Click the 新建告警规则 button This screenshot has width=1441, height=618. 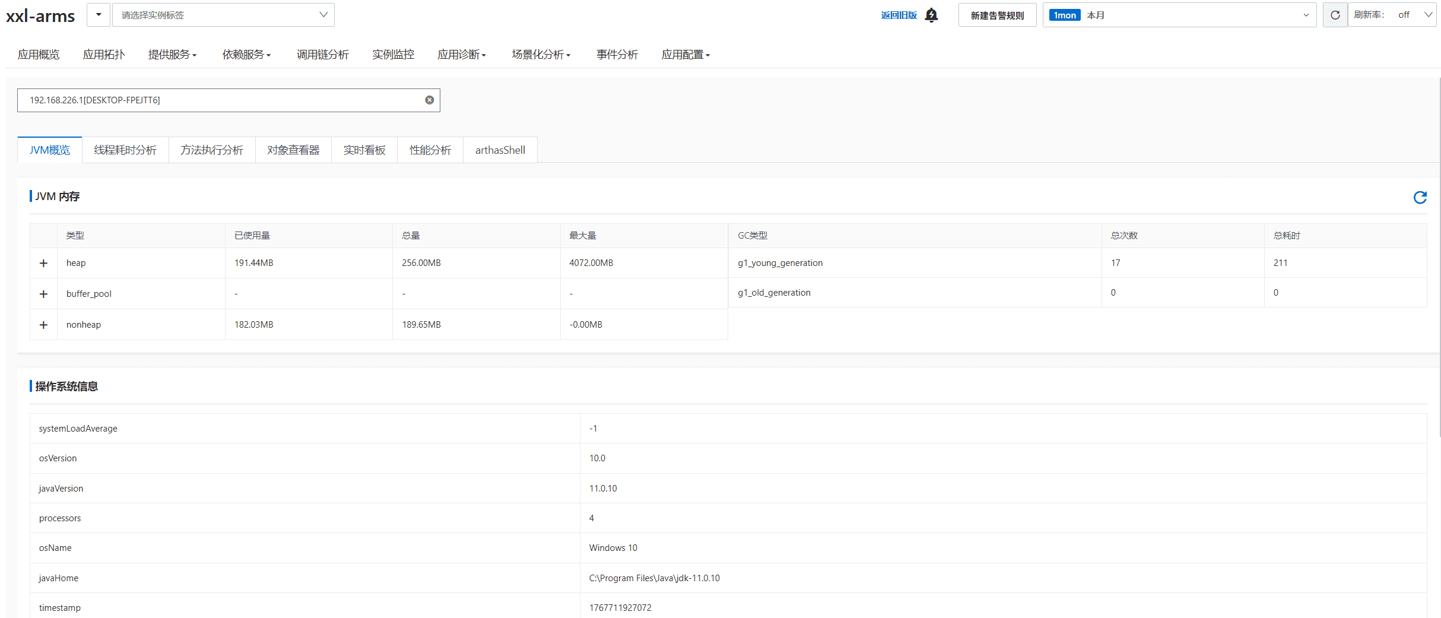(997, 15)
